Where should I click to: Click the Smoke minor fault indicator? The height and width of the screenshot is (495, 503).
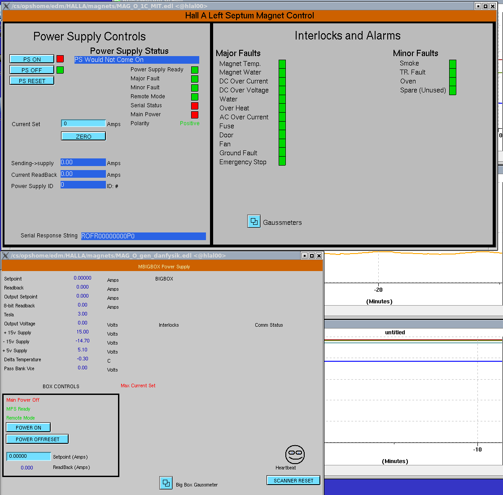tap(453, 64)
